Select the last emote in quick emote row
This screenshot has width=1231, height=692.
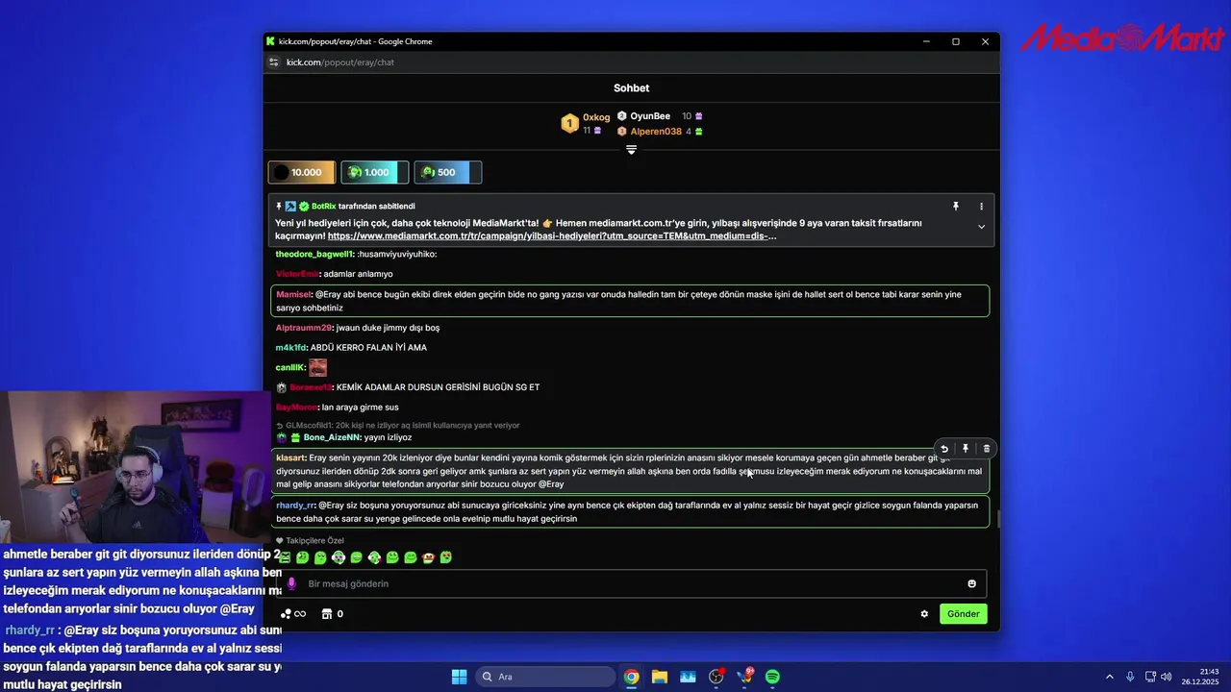point(446,557)
